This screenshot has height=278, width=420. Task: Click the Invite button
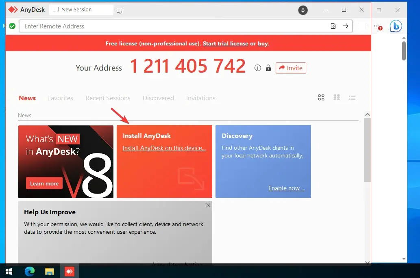[291, 68]
